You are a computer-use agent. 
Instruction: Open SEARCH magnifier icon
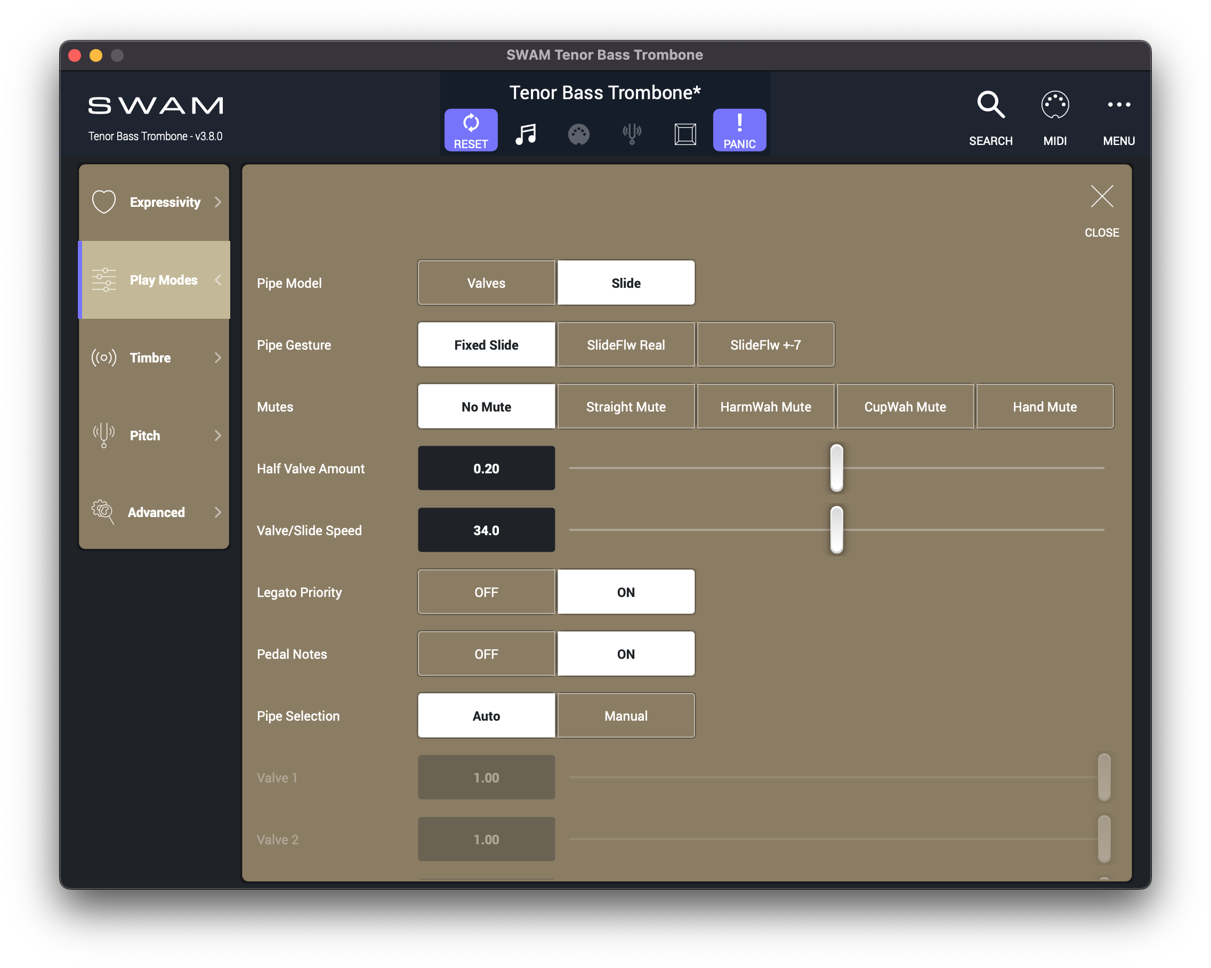(x=990, y=105)
